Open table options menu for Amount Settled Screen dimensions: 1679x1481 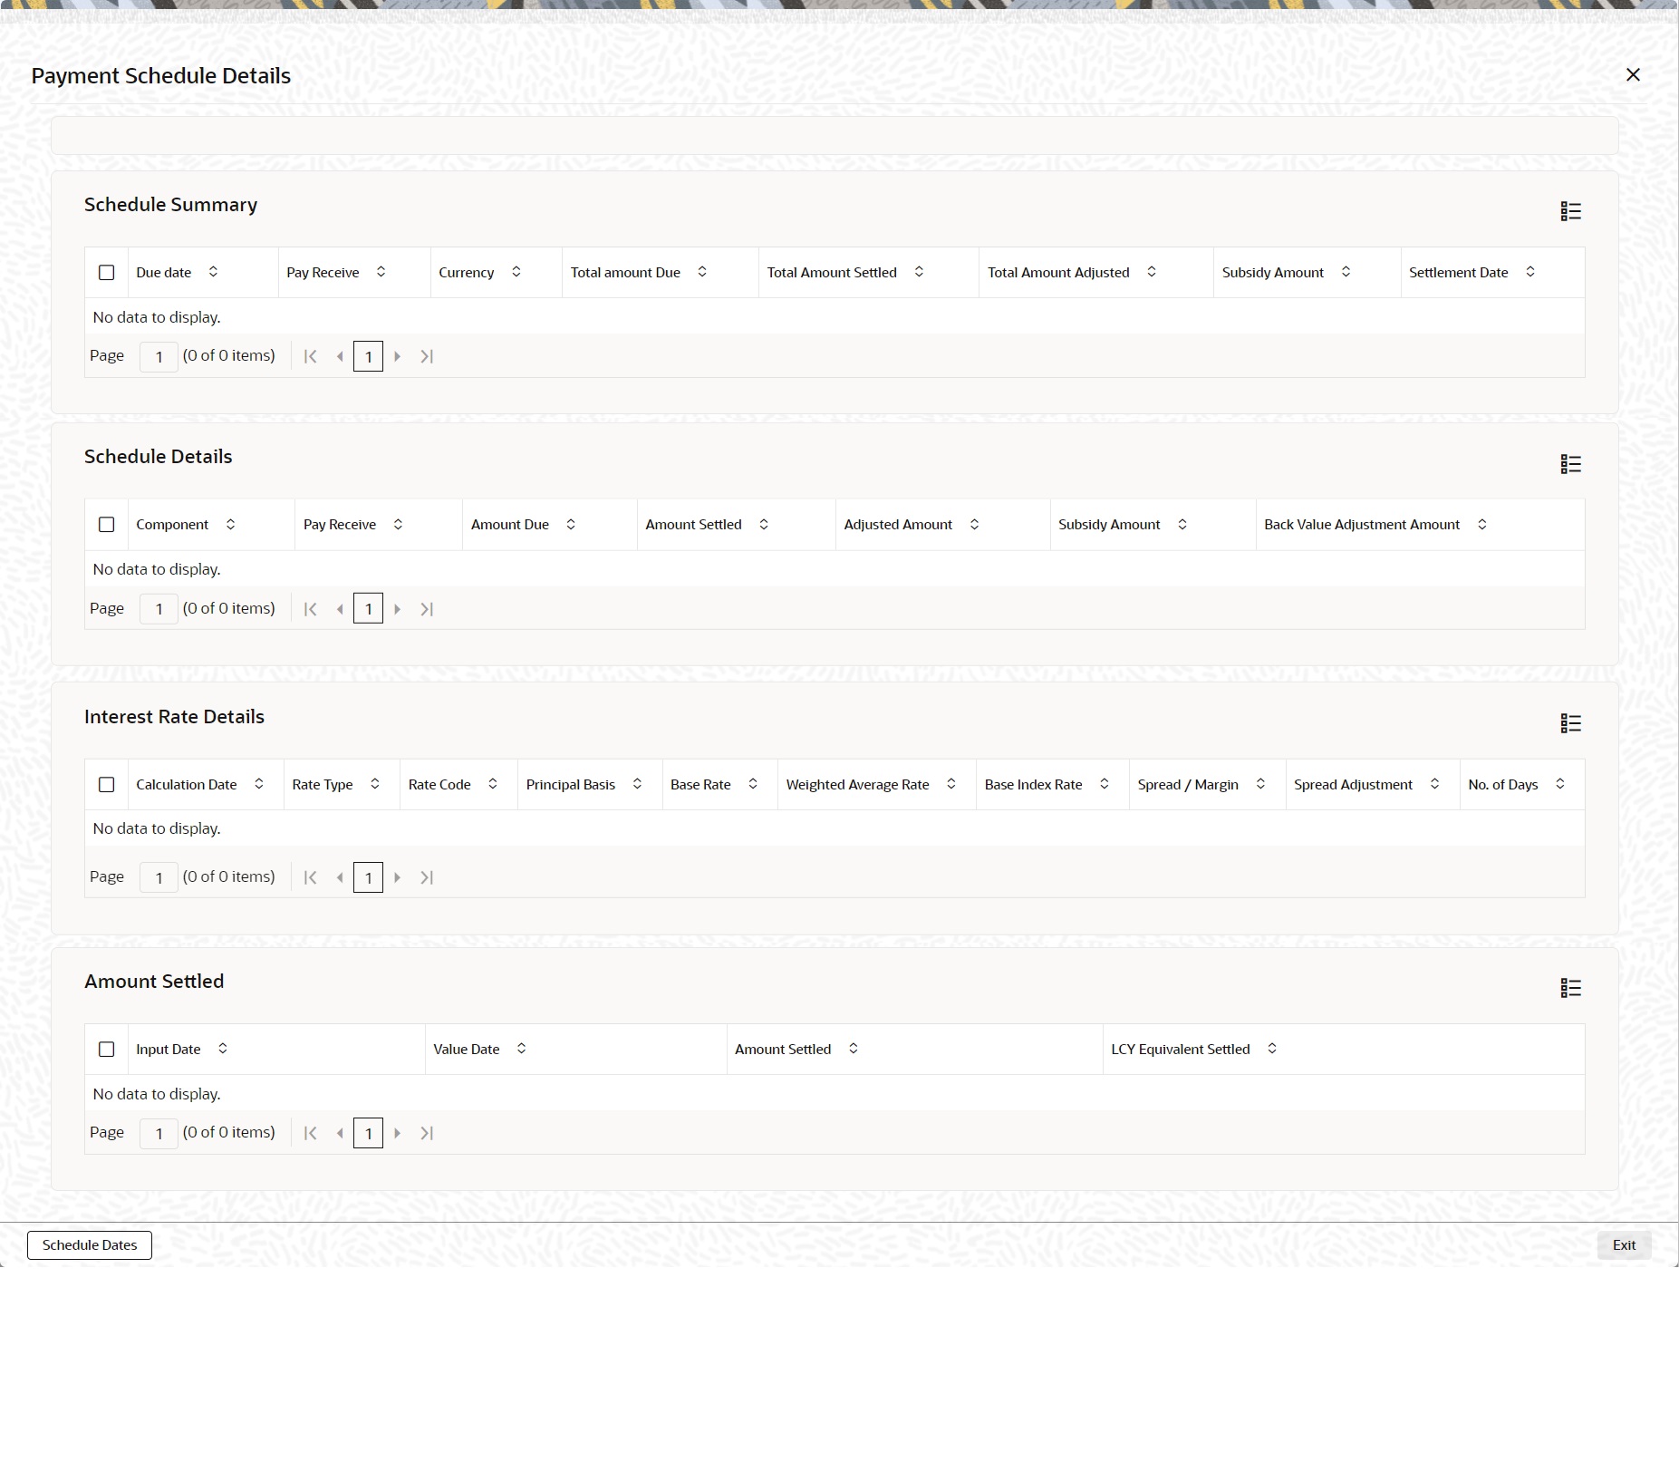[x=1571, y=987]
